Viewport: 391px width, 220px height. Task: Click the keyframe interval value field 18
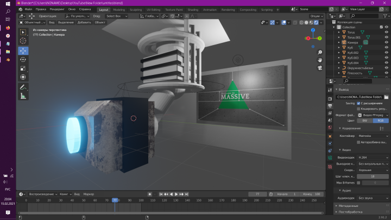click(x=373, y=177)
